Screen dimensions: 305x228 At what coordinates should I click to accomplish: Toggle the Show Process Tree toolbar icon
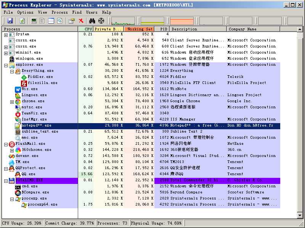[x=42, y=21]
